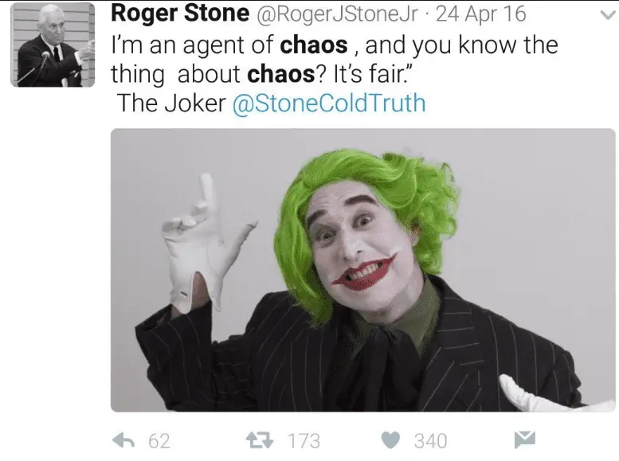Click the Roger Stone display name
The image size is (619, 461).
pyautogui.click(x=180, y=14)
